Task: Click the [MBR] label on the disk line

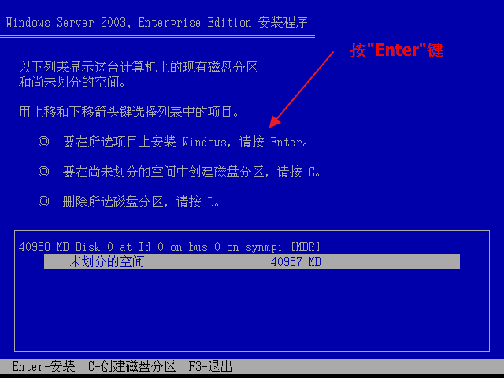Action: coord(306,246)
